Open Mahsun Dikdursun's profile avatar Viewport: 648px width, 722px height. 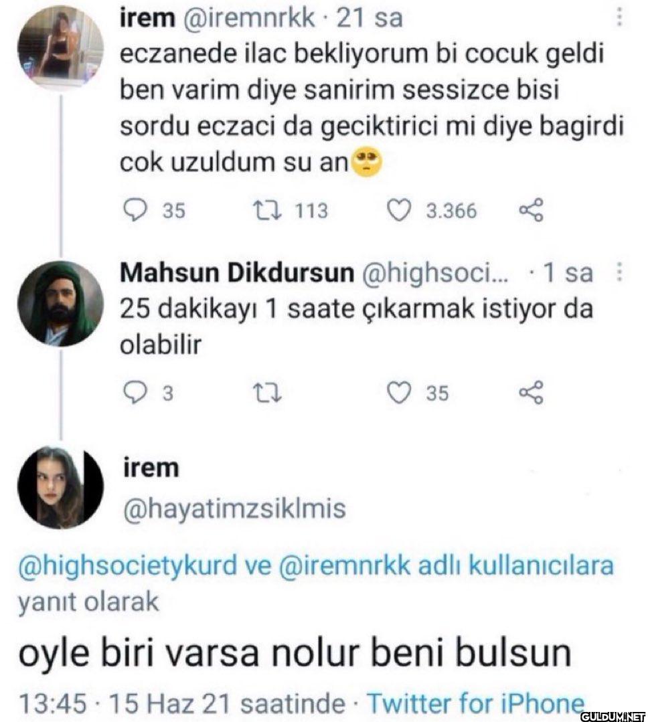pos(60,303)
